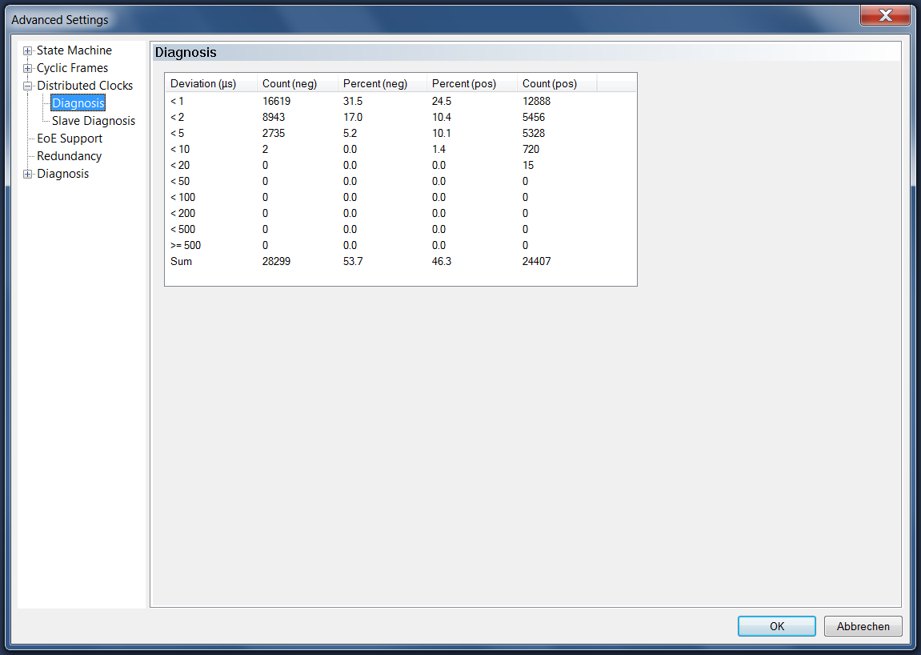Sort by Deviation (µs) column header
921x655 pixels.
[211, 83]
